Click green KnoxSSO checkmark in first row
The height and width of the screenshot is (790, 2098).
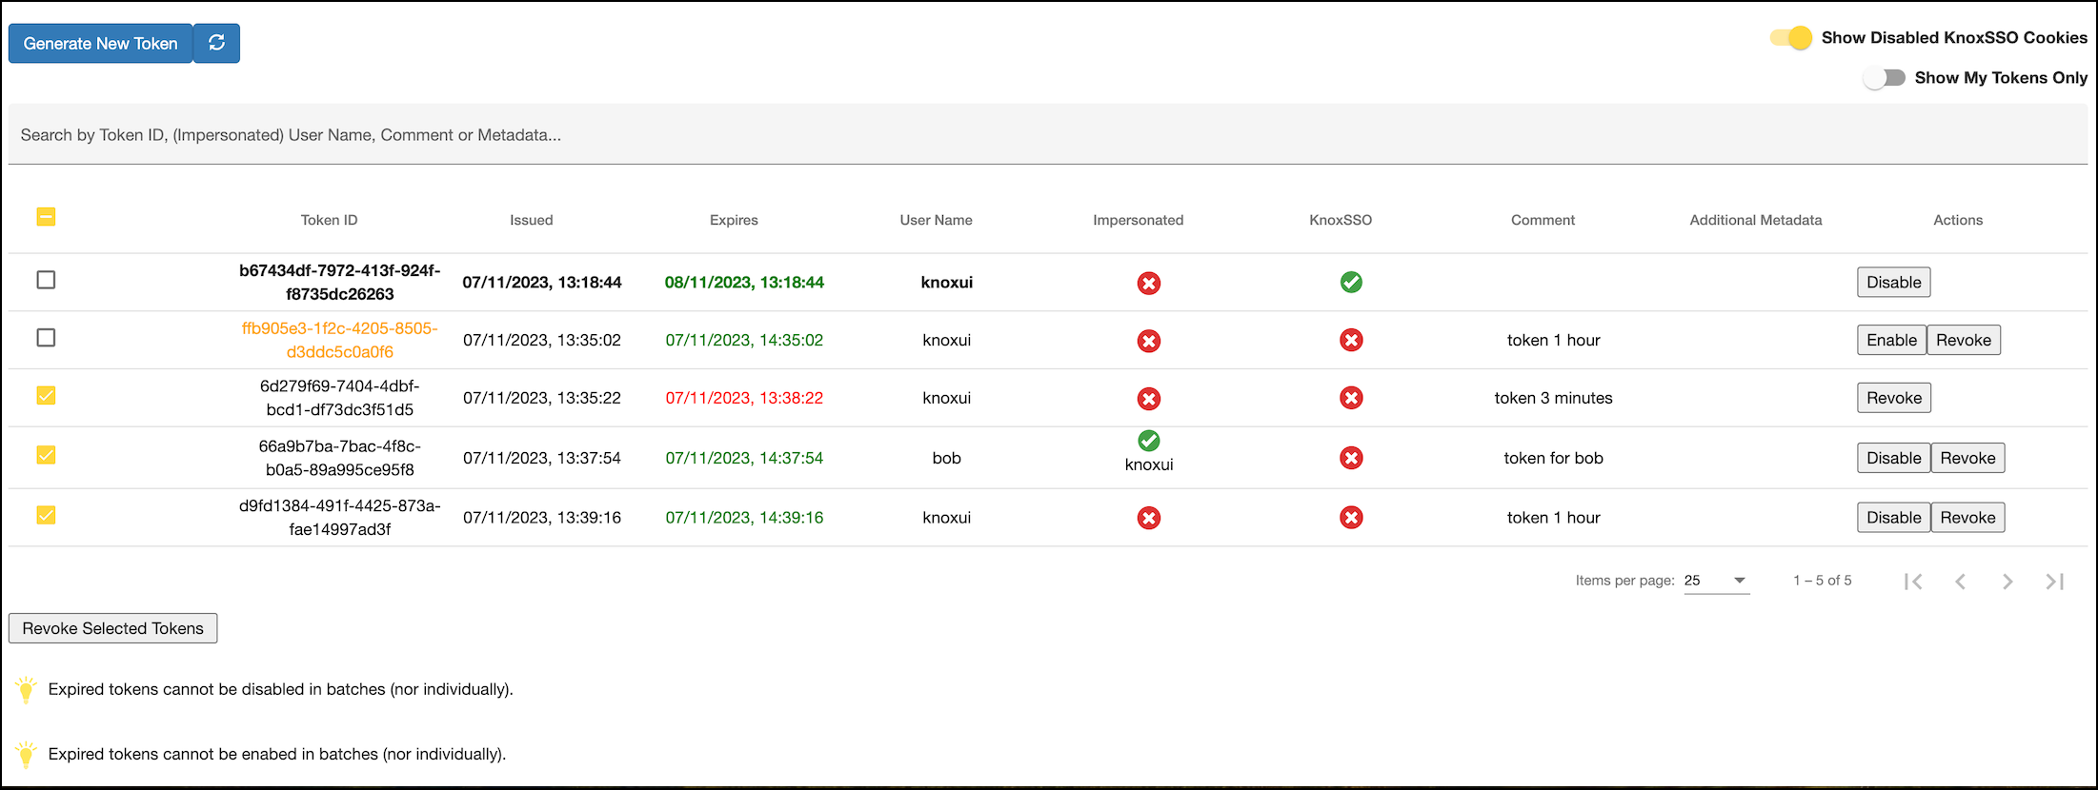1350,282
